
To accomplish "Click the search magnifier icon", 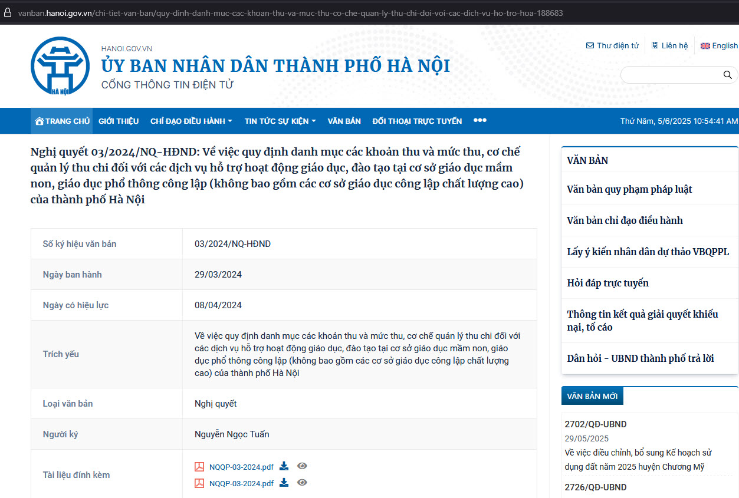I will 727,75.
